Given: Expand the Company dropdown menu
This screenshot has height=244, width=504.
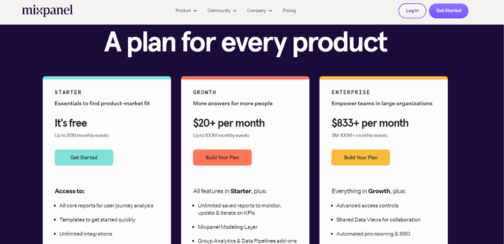Looking at the screenshot, I should click(x=260, y=11).
